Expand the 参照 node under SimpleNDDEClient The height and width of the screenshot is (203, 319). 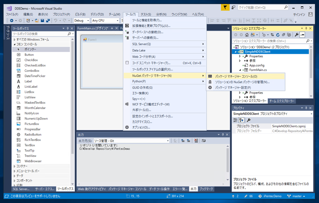[240, 60]
